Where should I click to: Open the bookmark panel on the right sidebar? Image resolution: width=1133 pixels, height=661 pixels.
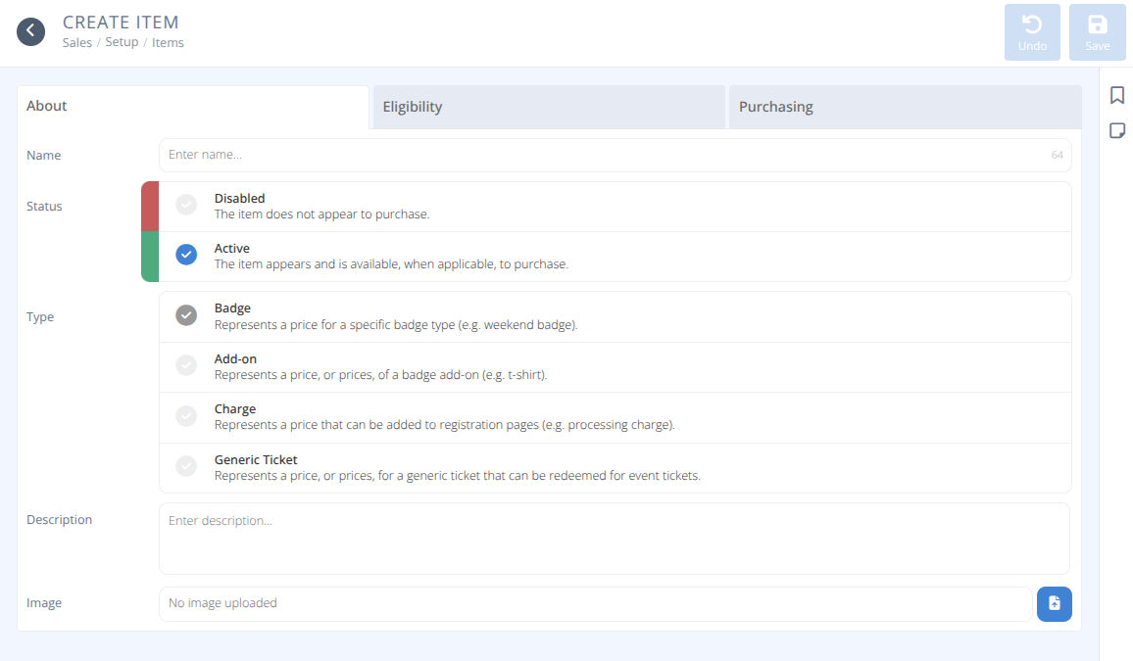(x=1116, y=95)
